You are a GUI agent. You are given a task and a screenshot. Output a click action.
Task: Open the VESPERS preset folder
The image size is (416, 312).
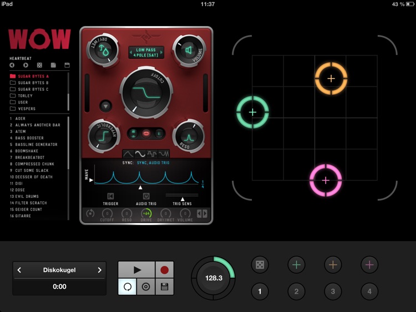[x=23, y=109]
